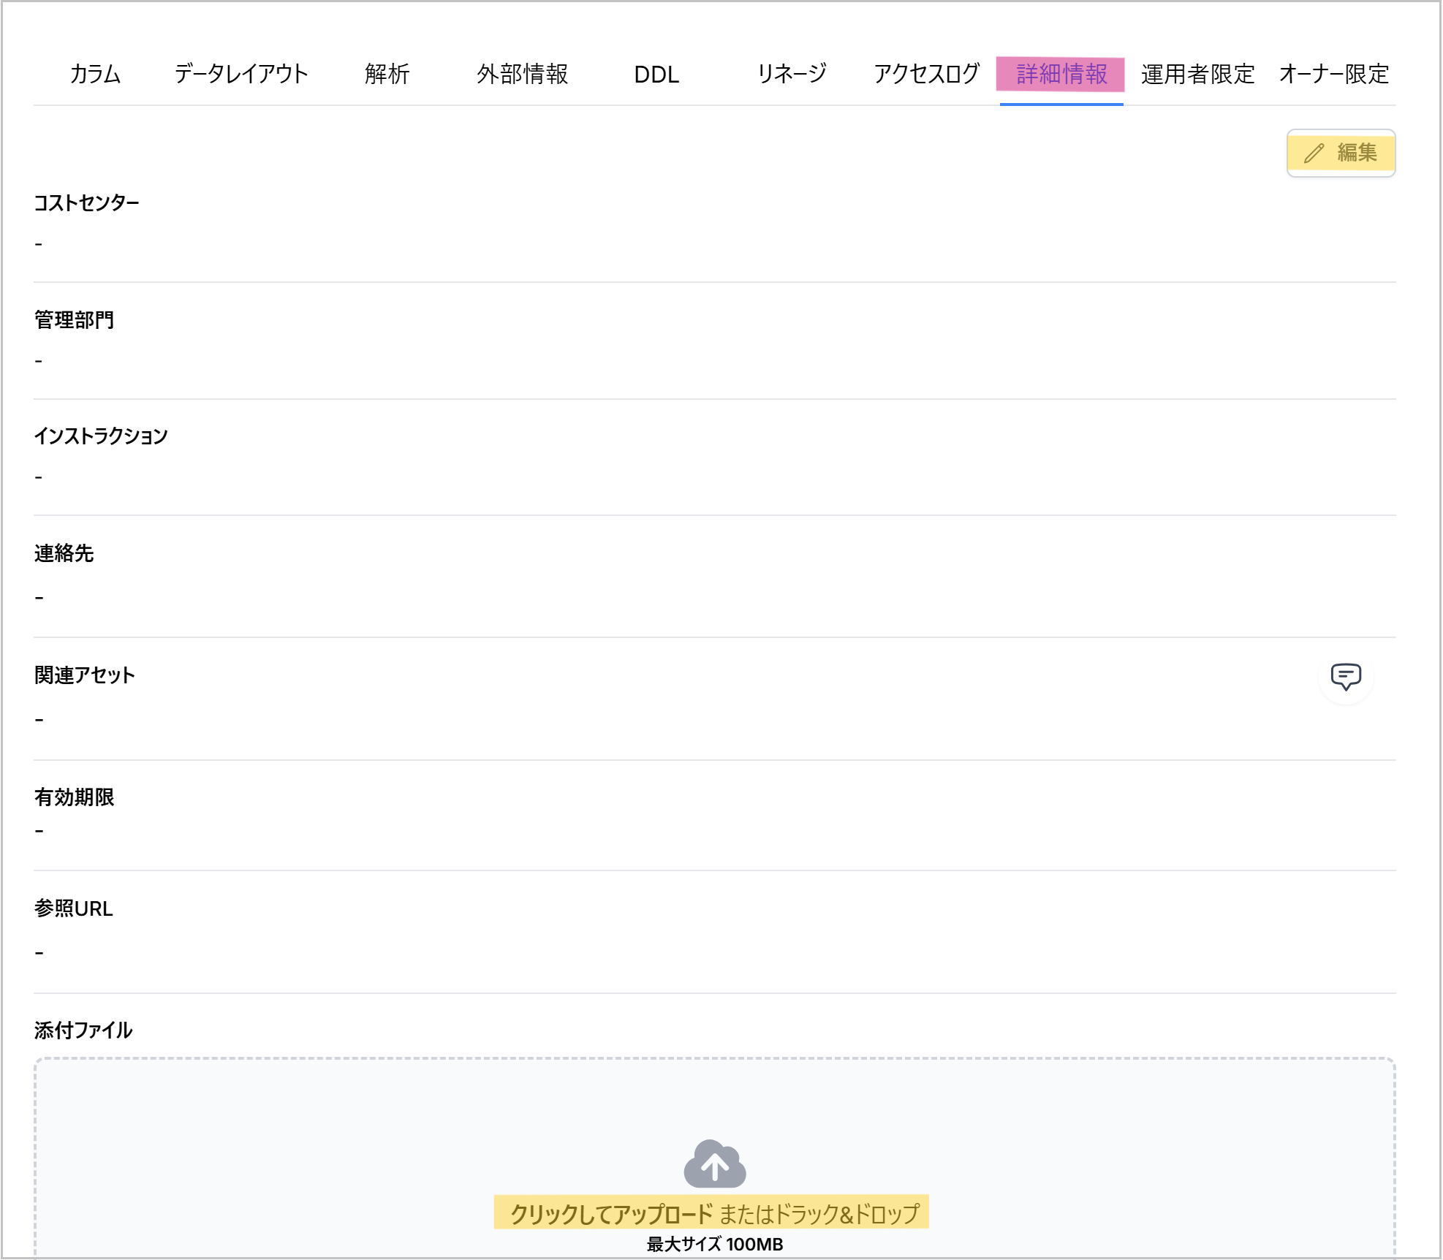The image size is (1443, 1260).
Task: Click the 最大サイズ 100MB text
Action: click(x=714, y=1244)
